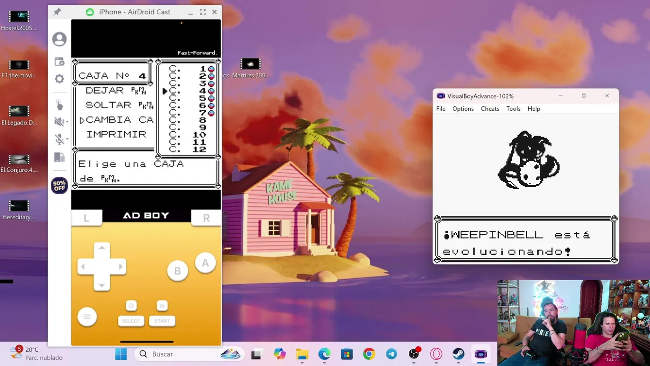Click the screen rotate device icon
The height and width of the screenshot is (366, 650).
[59, 157]
